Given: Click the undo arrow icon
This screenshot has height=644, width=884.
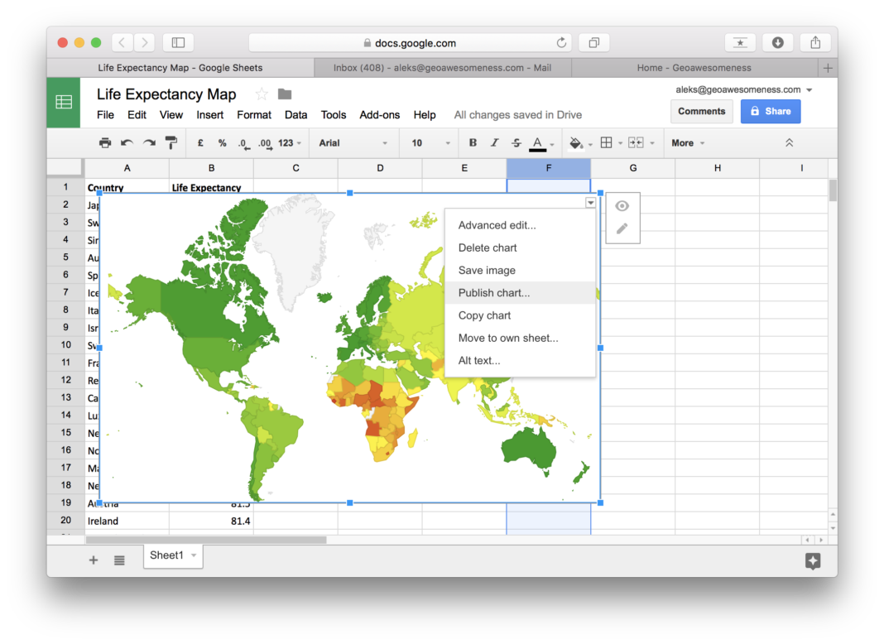Looking at the screenshot, I should 127,143.
